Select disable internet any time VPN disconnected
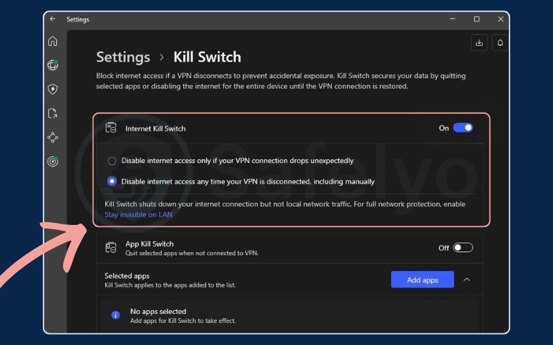553x345 pixels. tap(112, 181)
